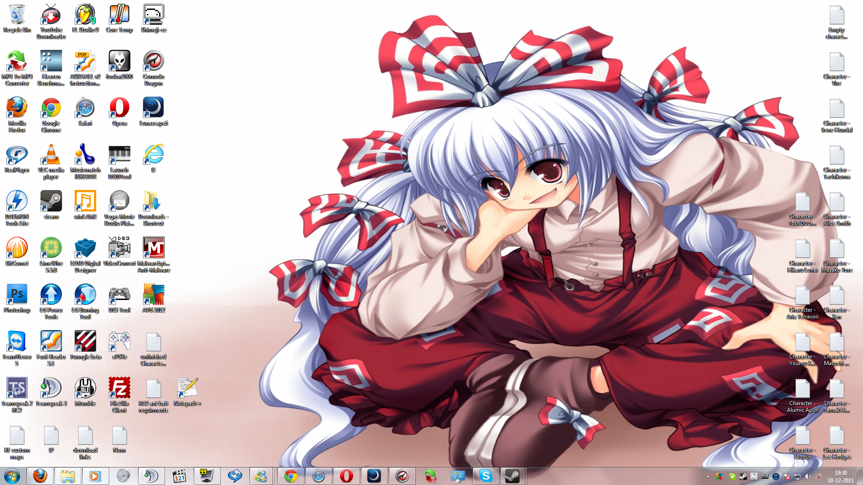
Task: Select the Shimeji-ee desktop shortcut
Action: 154,18
